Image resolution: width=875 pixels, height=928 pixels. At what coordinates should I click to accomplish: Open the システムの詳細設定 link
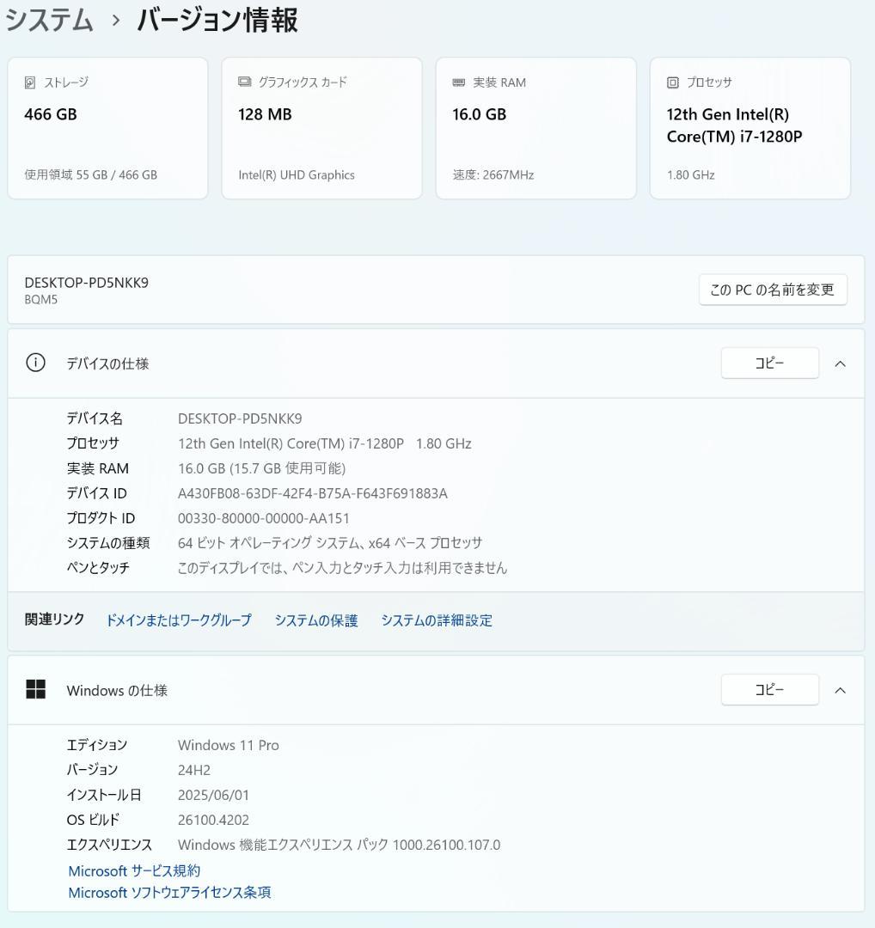tap(437, 620)
